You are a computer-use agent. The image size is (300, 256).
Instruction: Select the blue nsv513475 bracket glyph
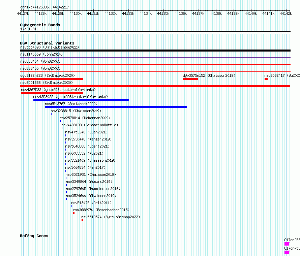(x=77, y=206)
